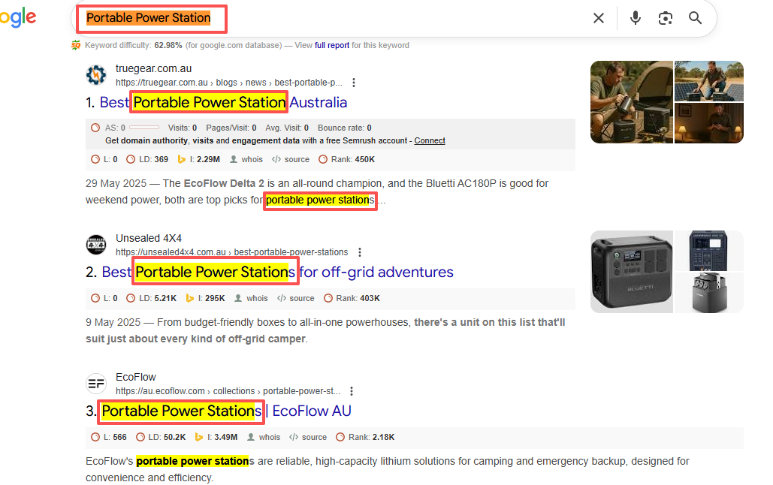Click the Google logo
This screenshot has width=773, height=485.
tap(18, 17)
